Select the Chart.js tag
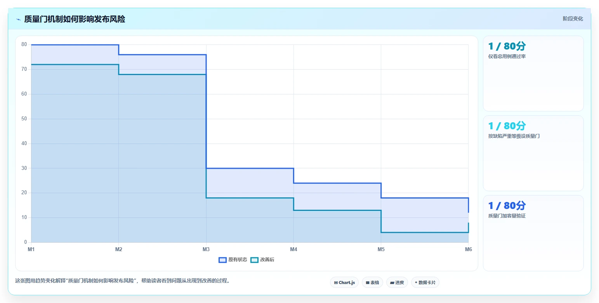 pos(344,282)
